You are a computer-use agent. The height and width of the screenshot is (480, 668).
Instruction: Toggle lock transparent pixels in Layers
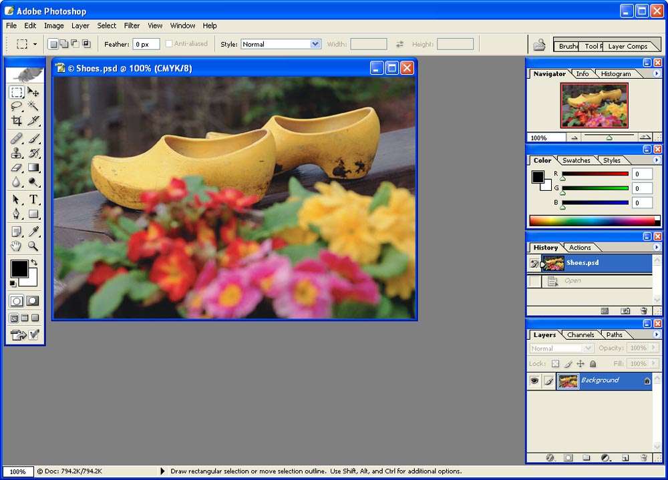[x=556, y=364]
